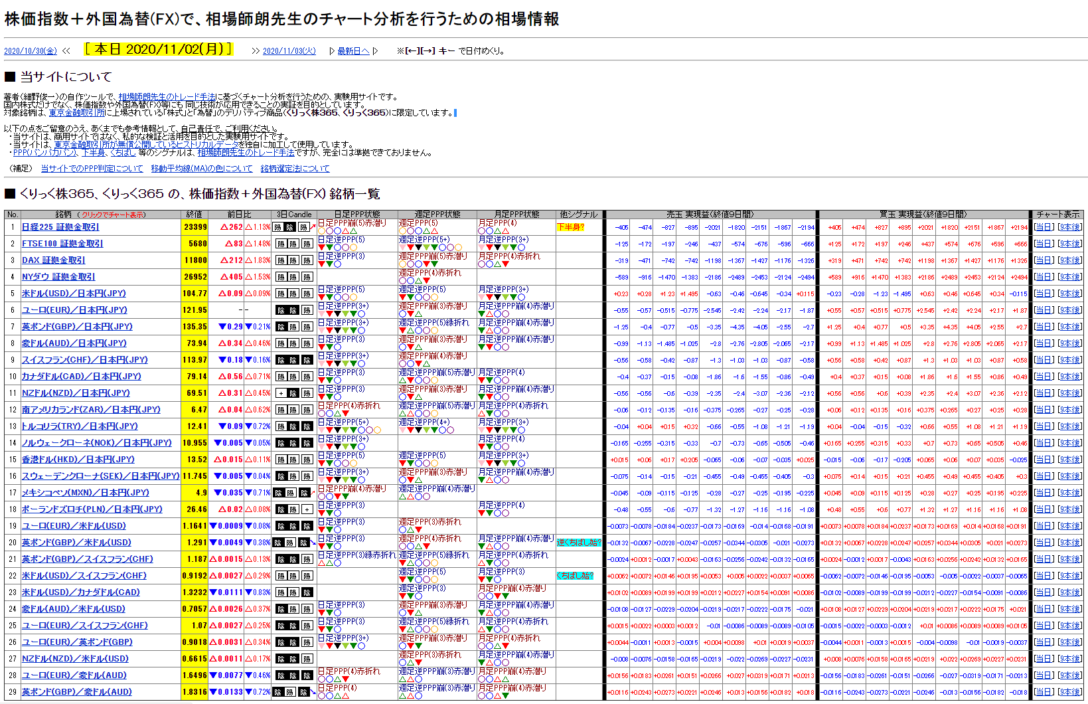
Task: Go to next date 2020/11/03(火)
Action: pyautogui.click(x=289, y=51)
